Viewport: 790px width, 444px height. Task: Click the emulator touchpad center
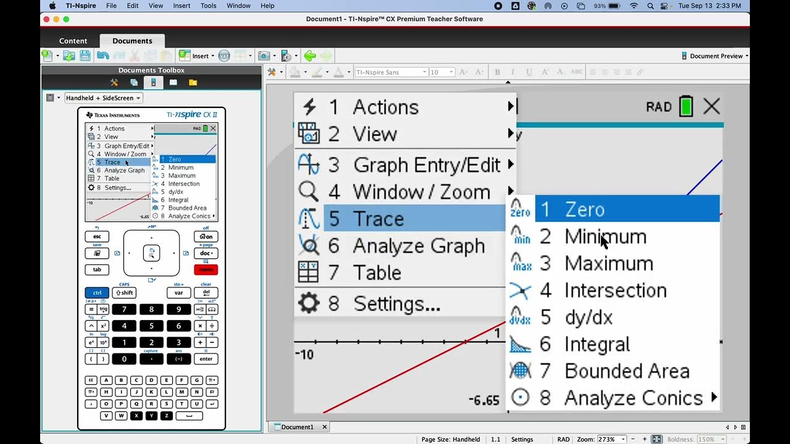click(151, 253)
